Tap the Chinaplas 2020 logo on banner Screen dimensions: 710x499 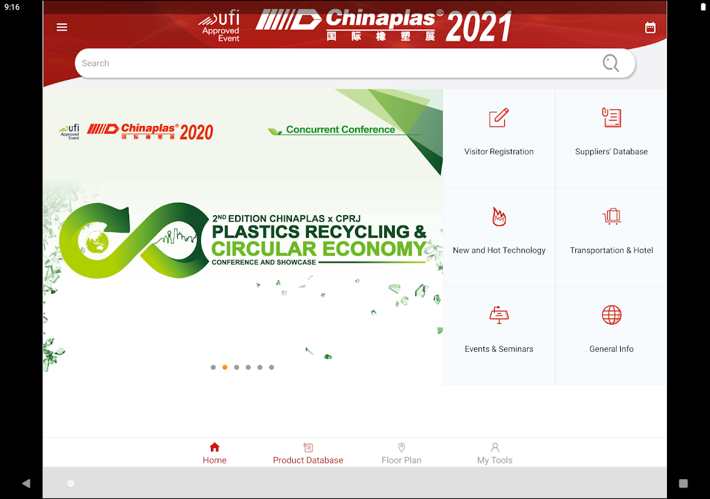150,132
